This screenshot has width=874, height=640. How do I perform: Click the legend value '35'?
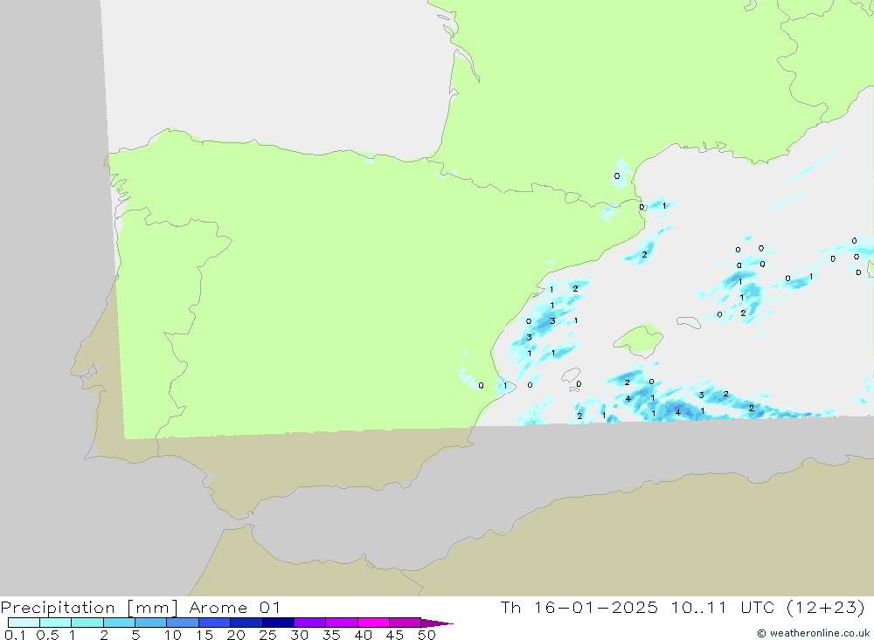point(331,635)
